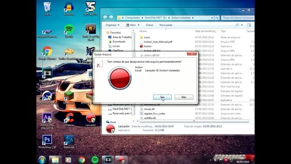Screen dimensions: 291x164
Task: Open the Spotify desktop shortcut
Action: pyautogui.click(x=69, y=31)
